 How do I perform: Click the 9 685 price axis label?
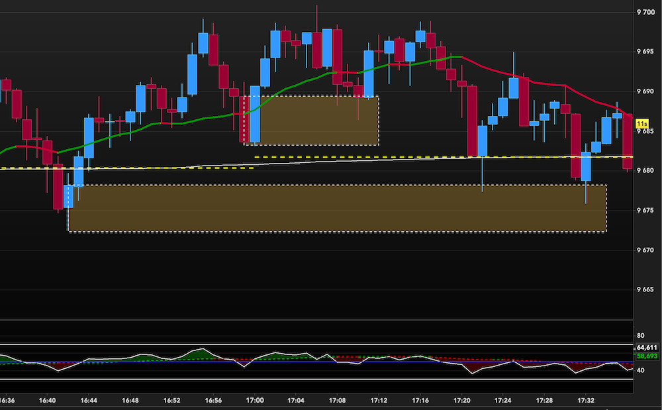point(645,131)
